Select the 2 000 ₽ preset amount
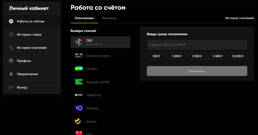The image size is (258, 135). click(x=197, y=56)
